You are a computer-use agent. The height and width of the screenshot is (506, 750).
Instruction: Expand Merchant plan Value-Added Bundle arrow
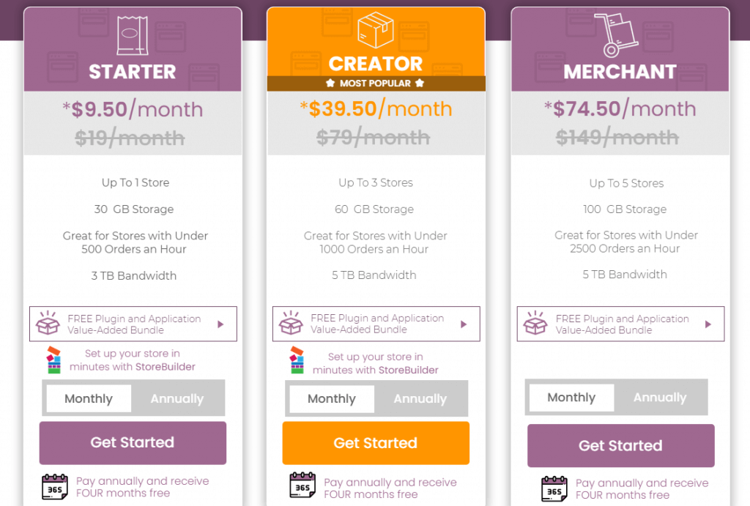(708, 324)
